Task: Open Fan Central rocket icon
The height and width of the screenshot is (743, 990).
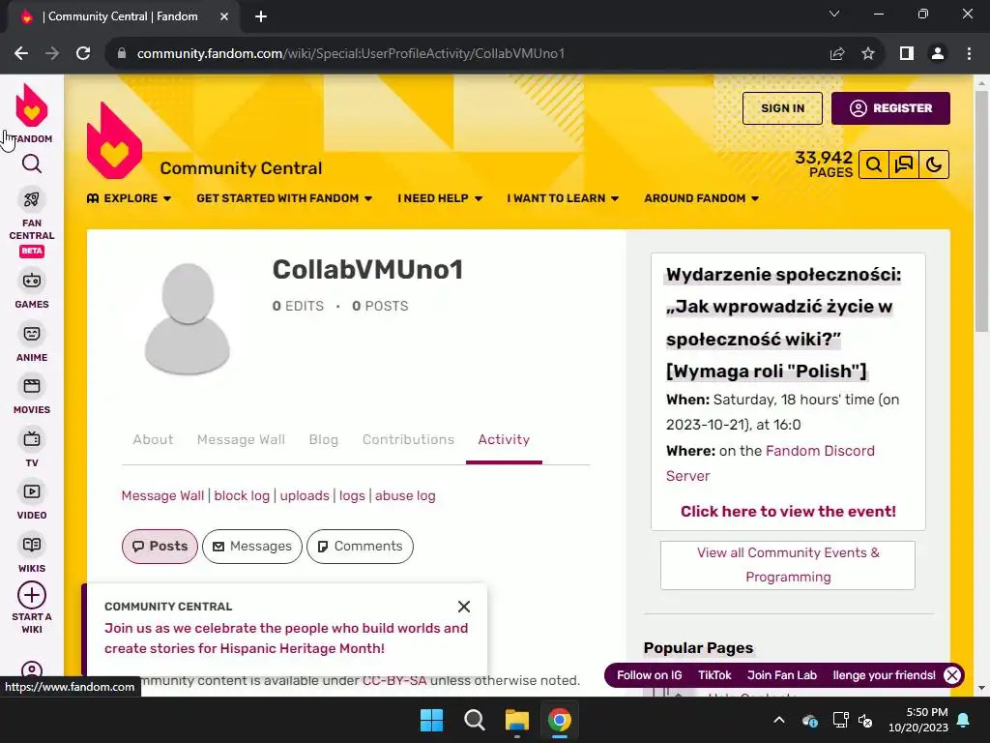Action: coord(32,199)
